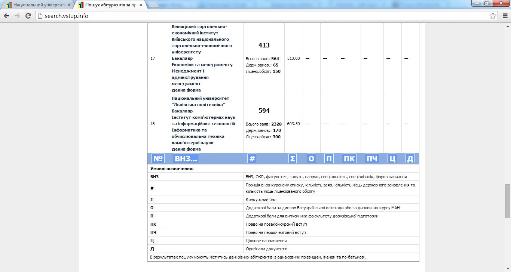
Task: Click 'менеджмент' specialty line in row 17
Action: (x=186, y=84)
